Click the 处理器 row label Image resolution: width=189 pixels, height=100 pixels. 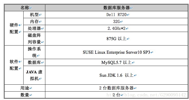[x=34, y=28]
